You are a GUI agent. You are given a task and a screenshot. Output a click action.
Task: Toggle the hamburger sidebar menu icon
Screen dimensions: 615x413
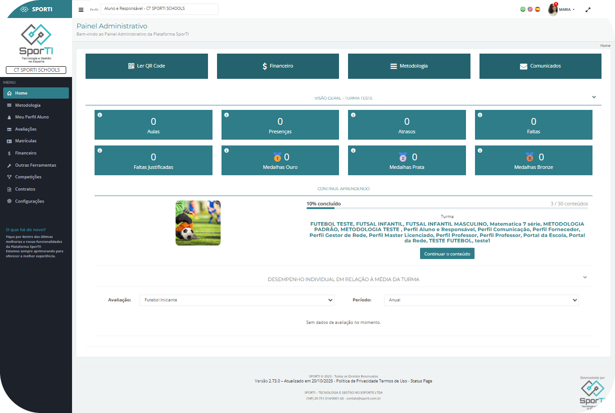[81, 9]
